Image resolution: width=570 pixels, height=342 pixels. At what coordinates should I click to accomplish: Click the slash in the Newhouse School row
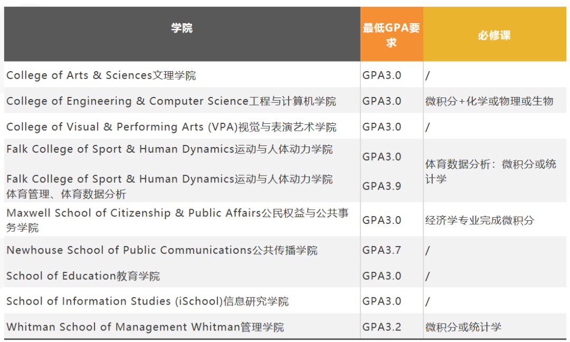tap(427, 250)
